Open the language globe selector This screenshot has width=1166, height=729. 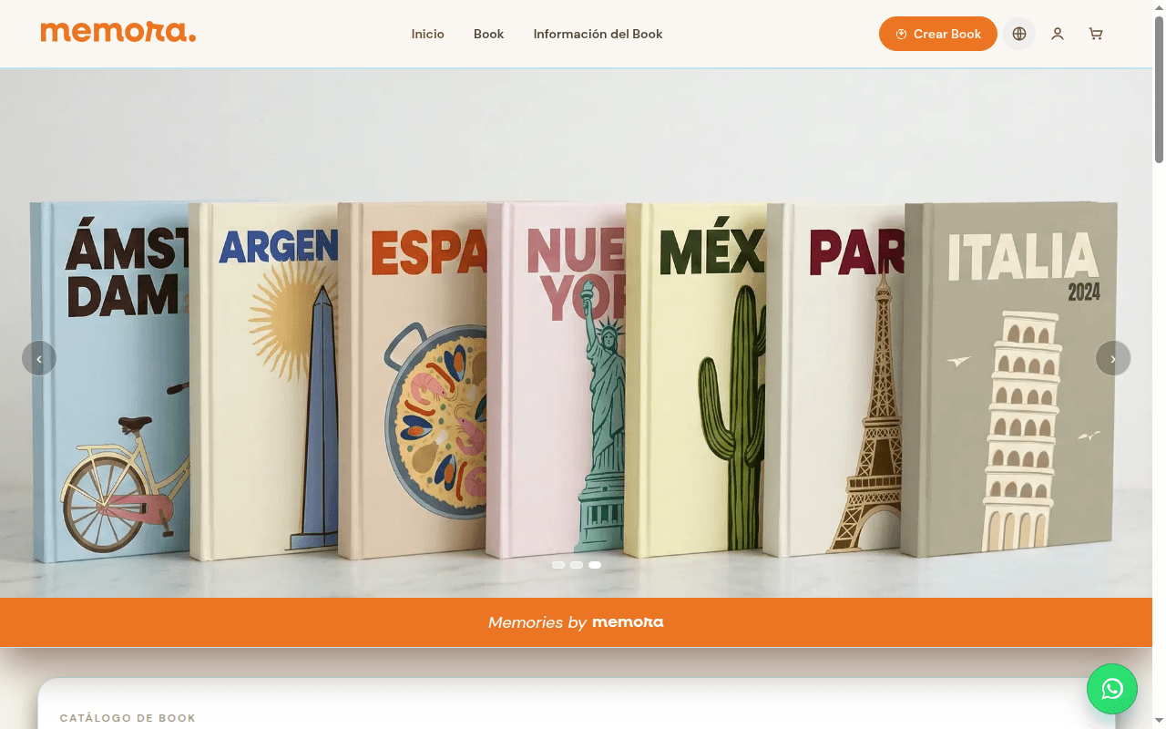[x=1019, y=34]
